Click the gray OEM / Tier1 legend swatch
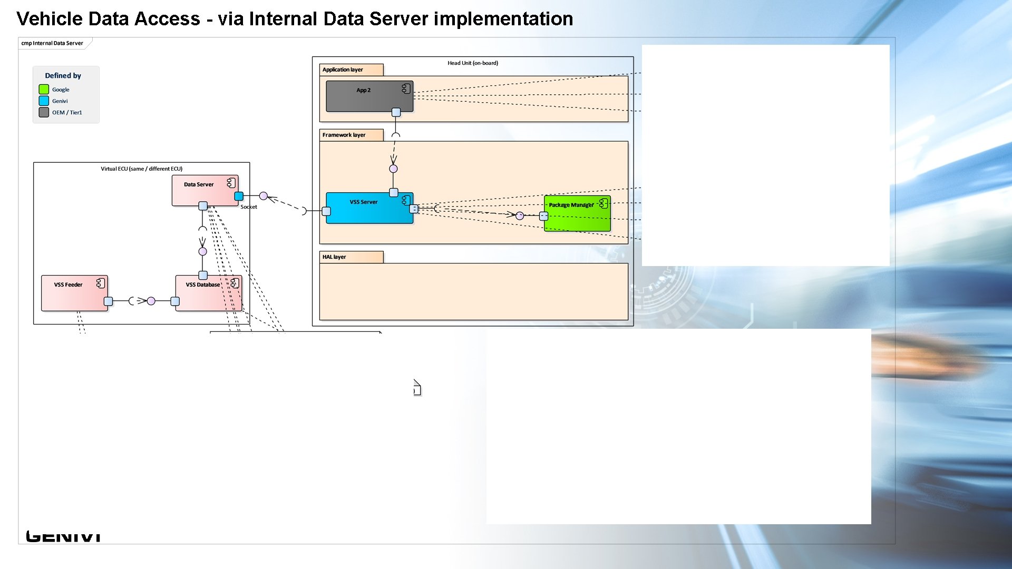This screenshot has height=569, width=1012. [44, 112]
